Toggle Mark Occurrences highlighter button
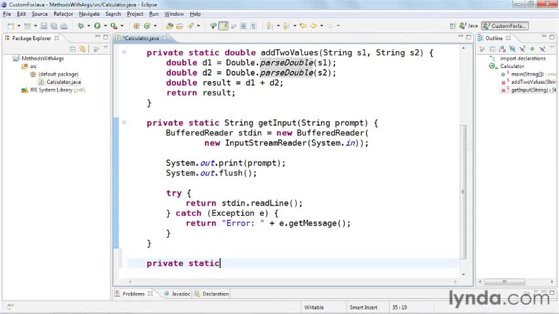This screenshot has height=314, width=559. 223,26
